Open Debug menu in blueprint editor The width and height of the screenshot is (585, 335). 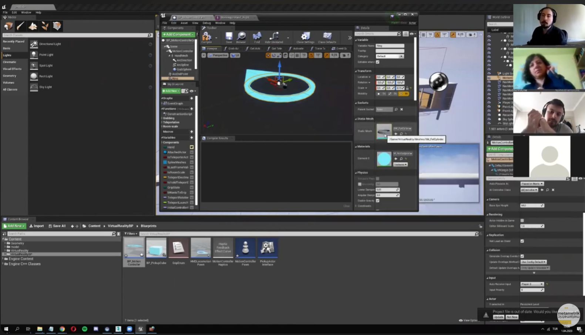(x=206, y=23)
